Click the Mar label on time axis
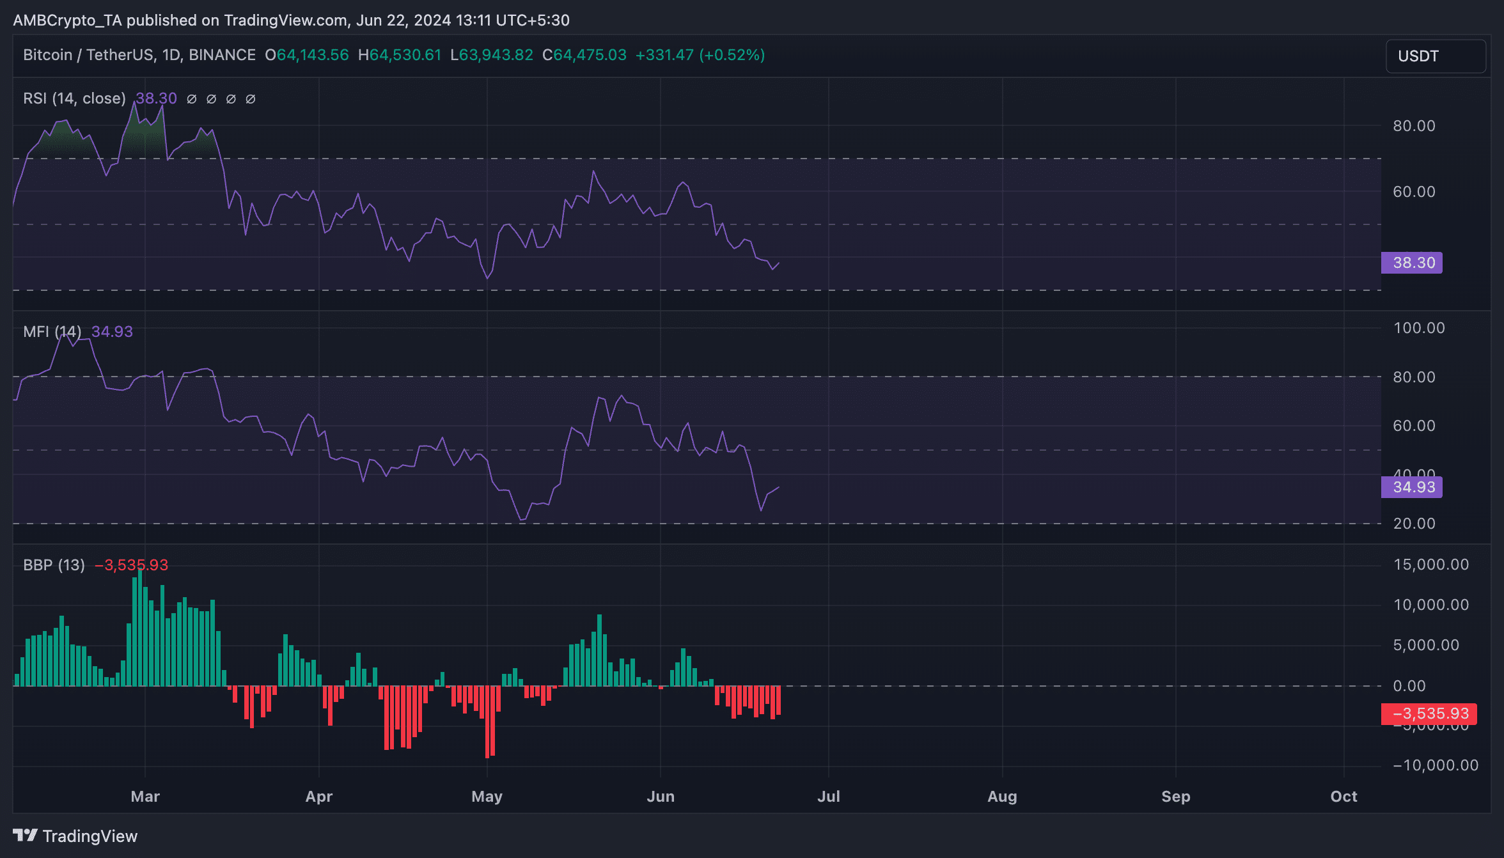1504x858 pixels. pyautogui.click(x=145, y=797)
